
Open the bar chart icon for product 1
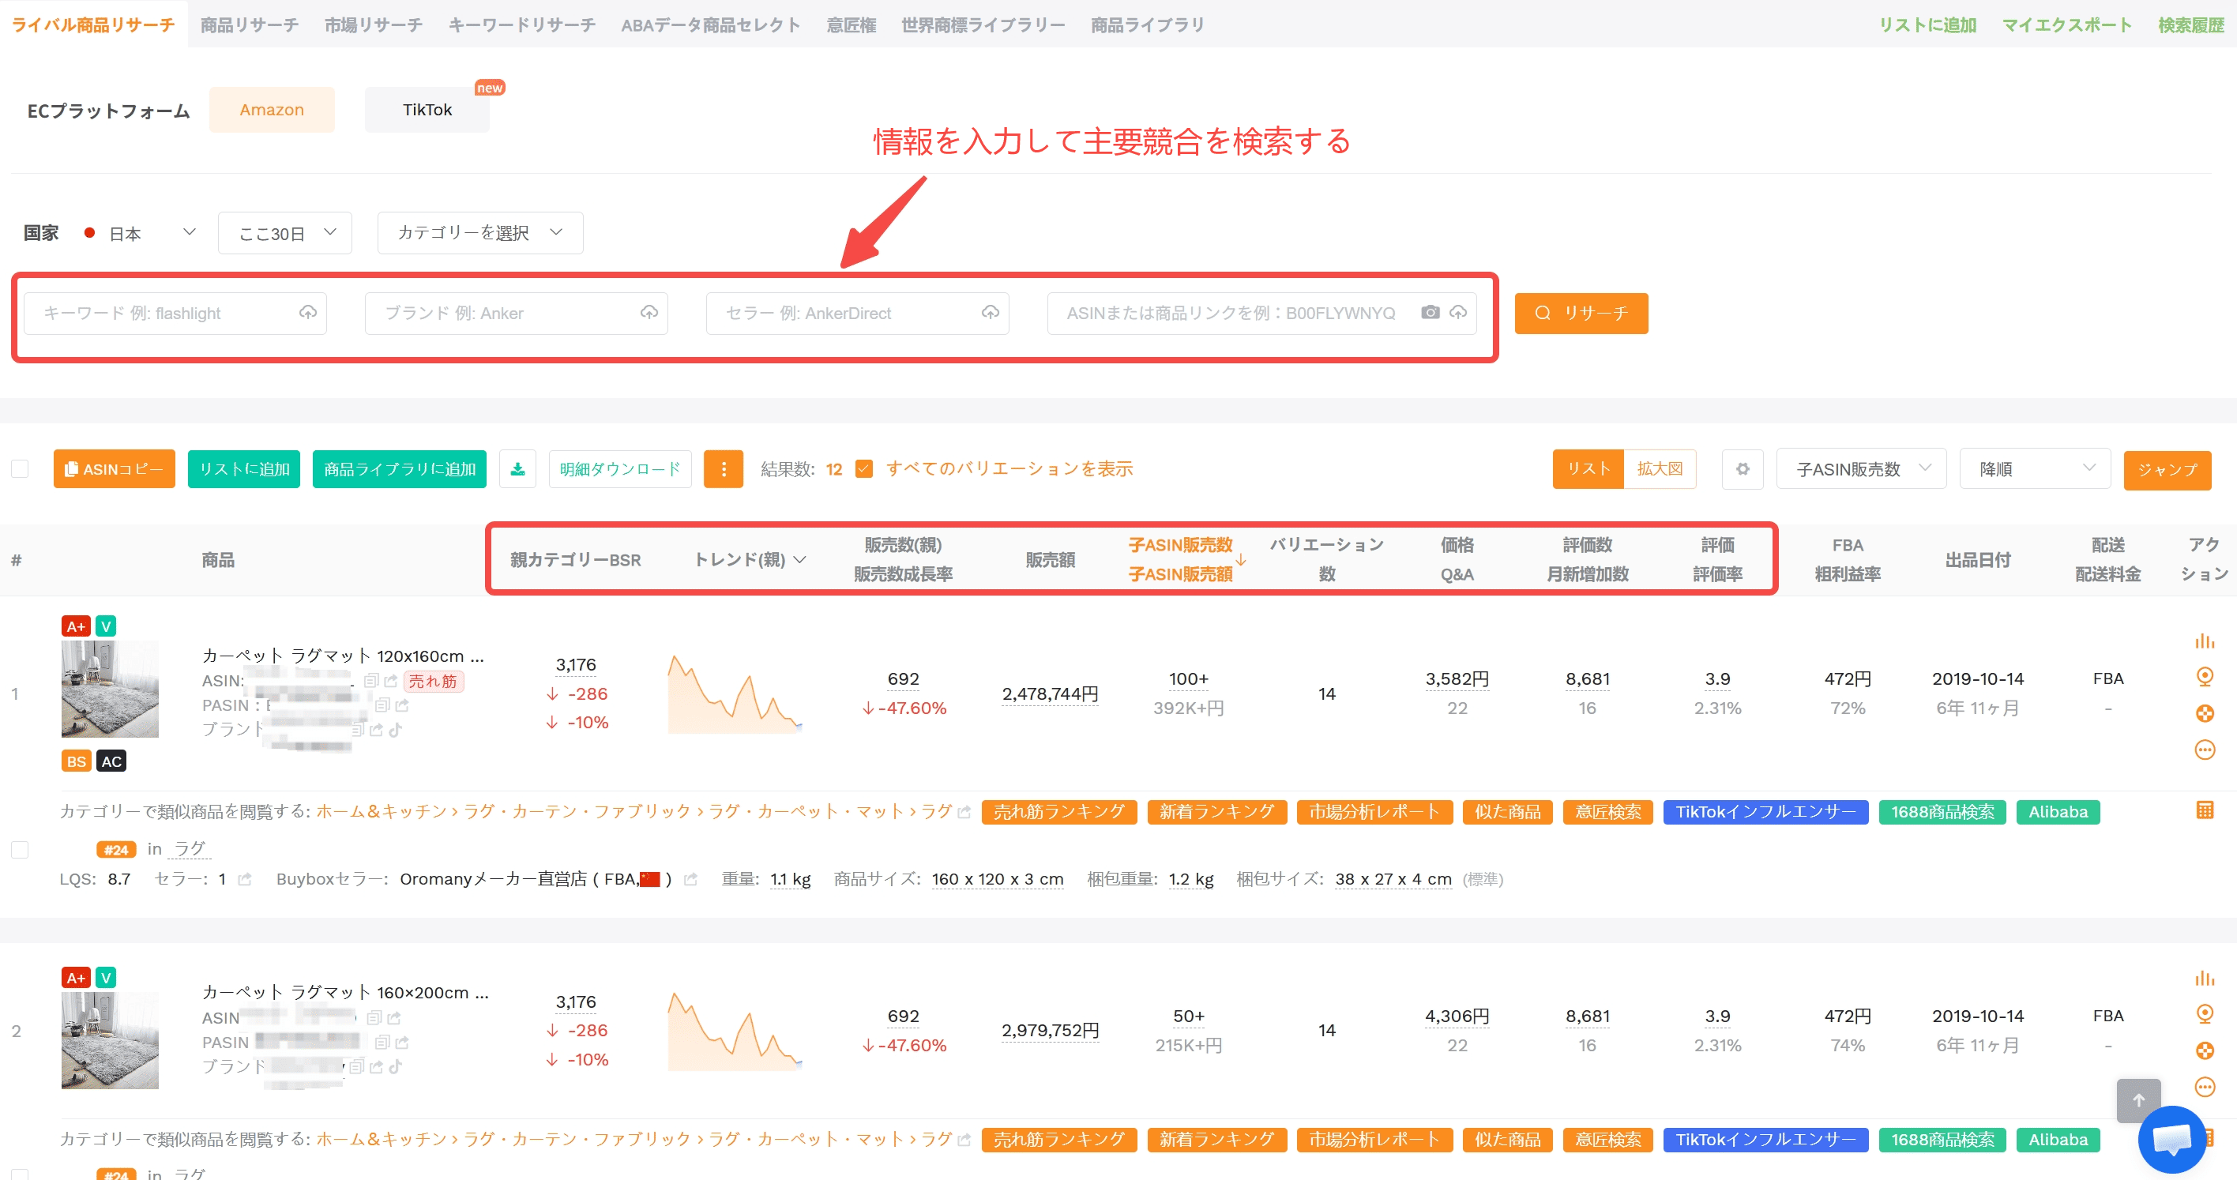tap(2205, 641)
